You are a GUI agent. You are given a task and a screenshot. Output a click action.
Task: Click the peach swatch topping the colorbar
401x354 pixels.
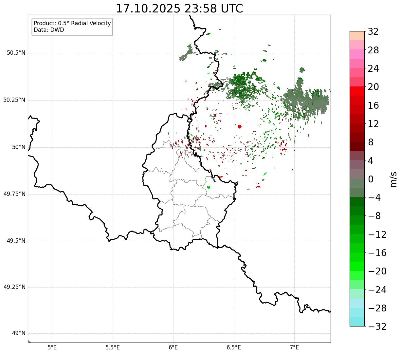coord(357,36)
